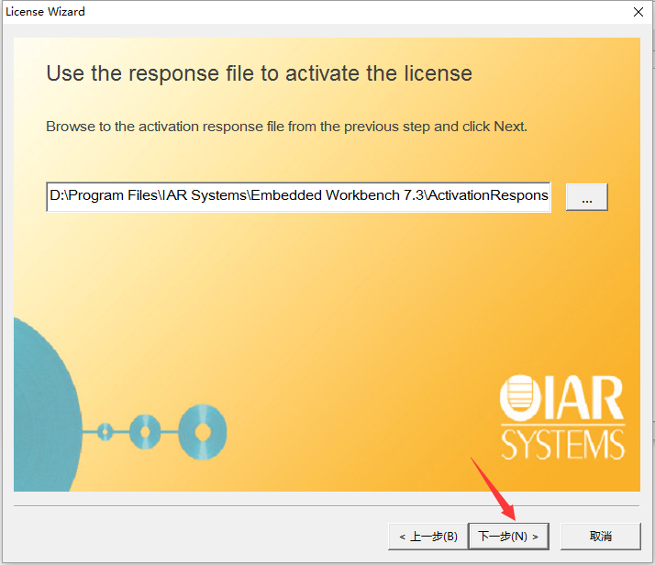
Task: Click the Browse instruction sentence
Action: coord(286,127)
